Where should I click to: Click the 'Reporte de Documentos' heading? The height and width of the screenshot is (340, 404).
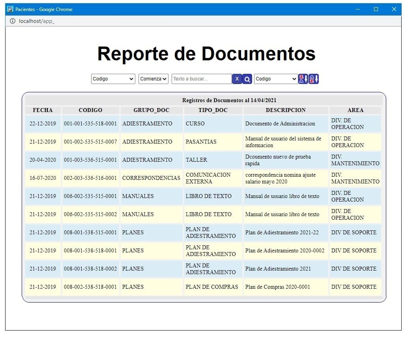point(206,54)
